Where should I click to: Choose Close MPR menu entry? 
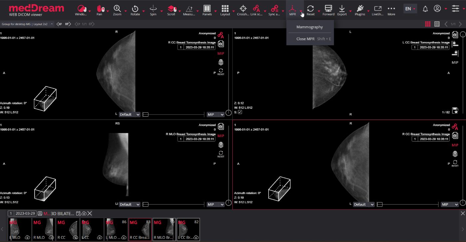[310, 39]
